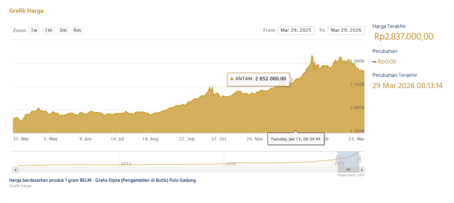The height and width of the screenshot is (203, 454).
Task: Click the navigator scrollbar track near 2015
Action: [126, 169]
